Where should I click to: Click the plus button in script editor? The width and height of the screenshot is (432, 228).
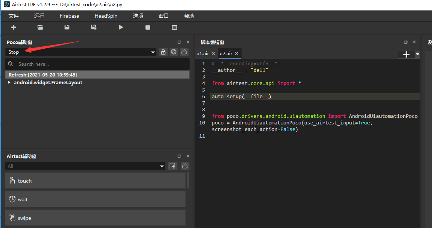tap(406, 54)
